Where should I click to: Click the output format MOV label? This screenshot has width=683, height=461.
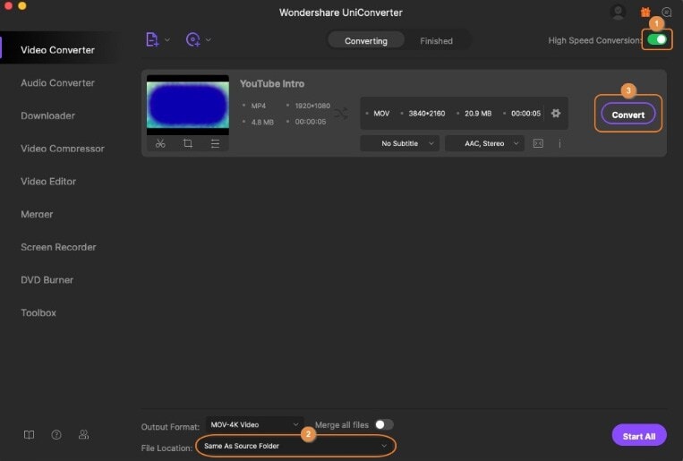coord(381,114)
